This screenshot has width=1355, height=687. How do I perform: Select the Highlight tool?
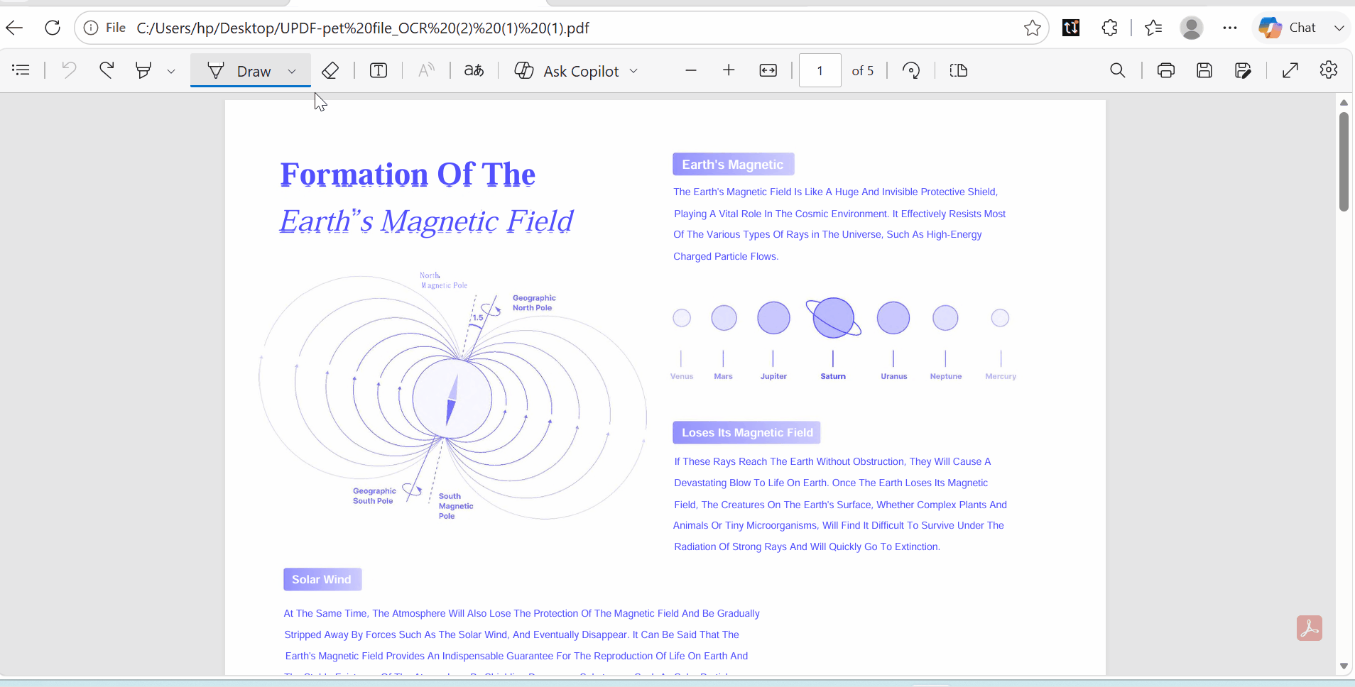[x=143, y=70]
